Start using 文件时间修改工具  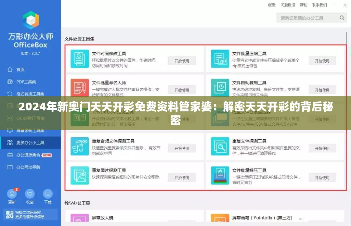tap(182, 61)
